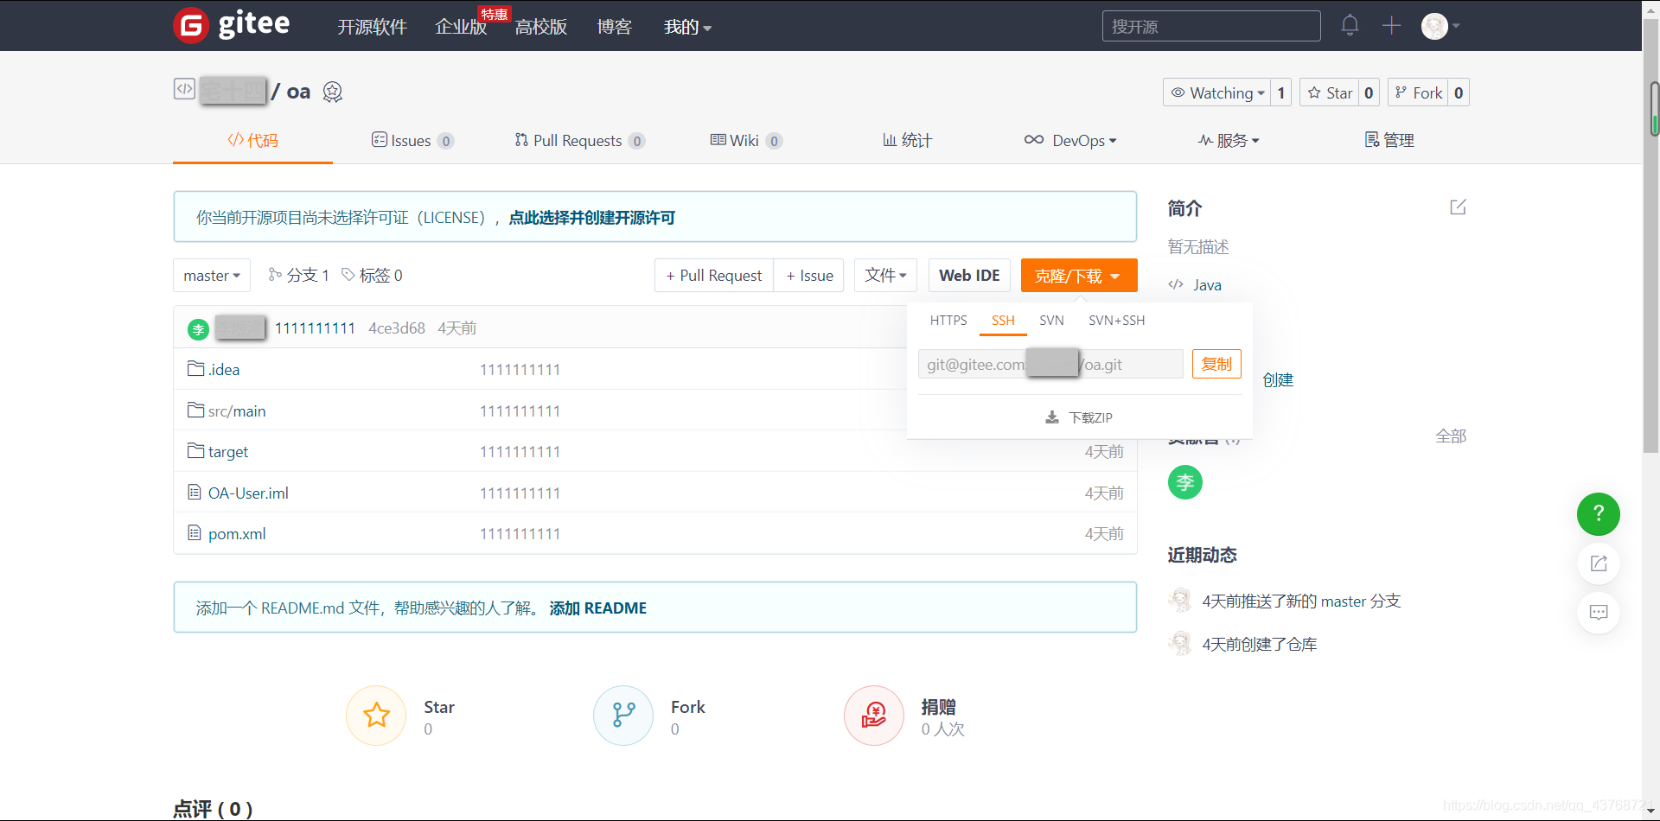Click 点此选择并创建开源许可 link
The image size is (1660, 821).
pyautogui.click(x=592, y=218)
